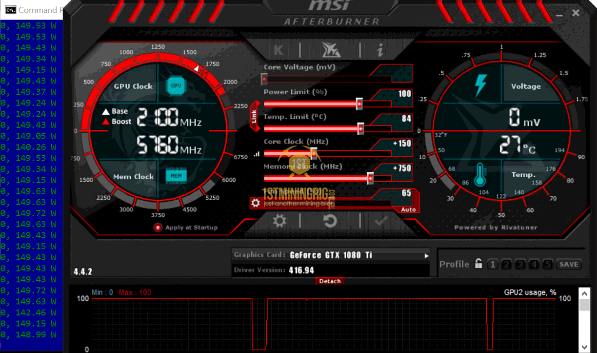Select profile slot 3
Viewport: 597px width, 353px height.
pyautogui.click(x=520, y=265)
